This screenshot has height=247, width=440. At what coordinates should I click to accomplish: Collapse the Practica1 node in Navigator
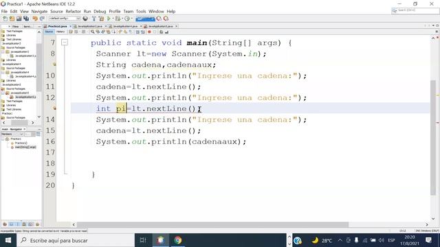tap(3, 139)
